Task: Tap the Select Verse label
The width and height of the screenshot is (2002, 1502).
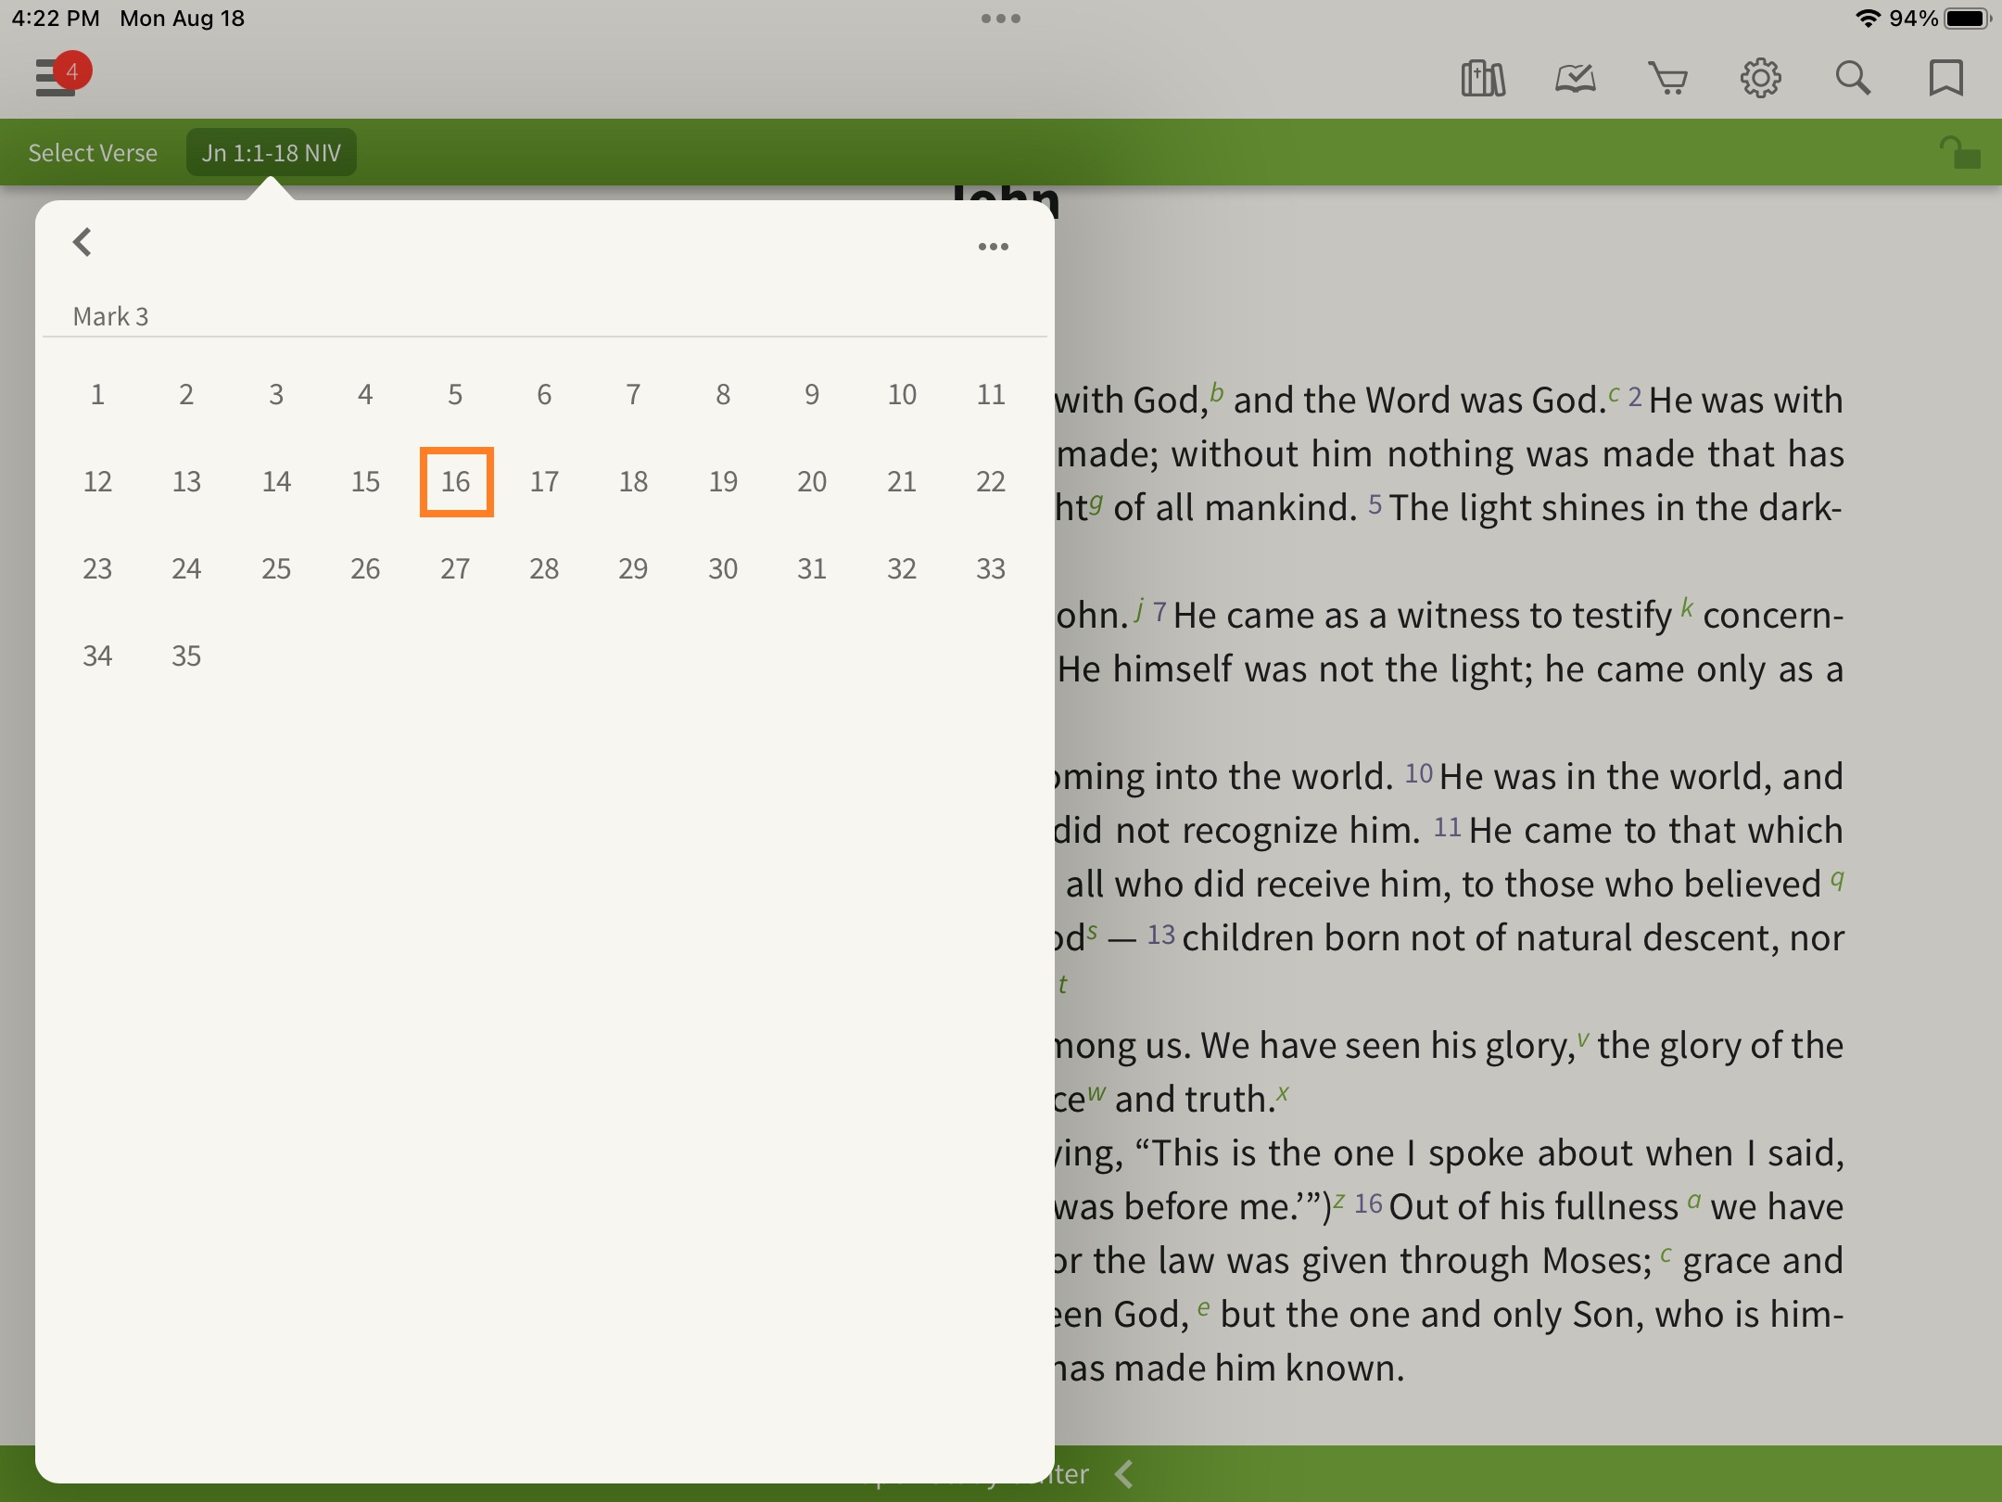Action: point(93,153)
